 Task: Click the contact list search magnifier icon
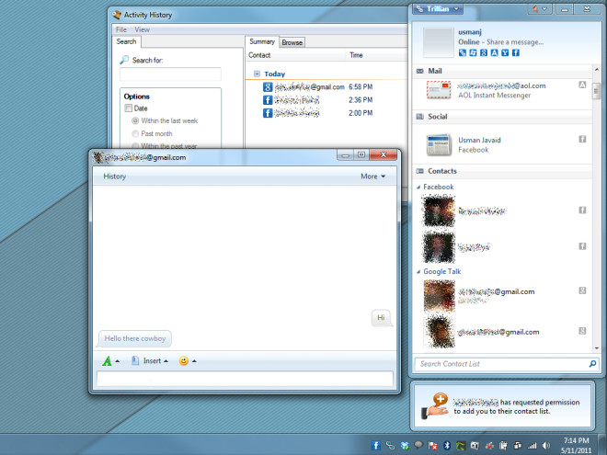tap(592, 364)
